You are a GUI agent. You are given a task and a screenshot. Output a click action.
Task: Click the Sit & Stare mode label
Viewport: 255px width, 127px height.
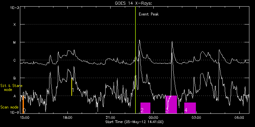[11, 88]
